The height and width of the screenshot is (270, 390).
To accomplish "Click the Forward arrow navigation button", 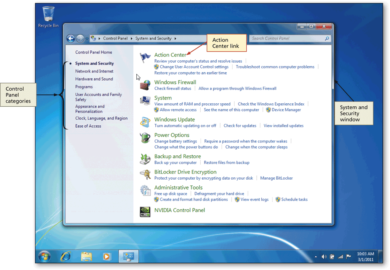I will (x=80, y=38).
